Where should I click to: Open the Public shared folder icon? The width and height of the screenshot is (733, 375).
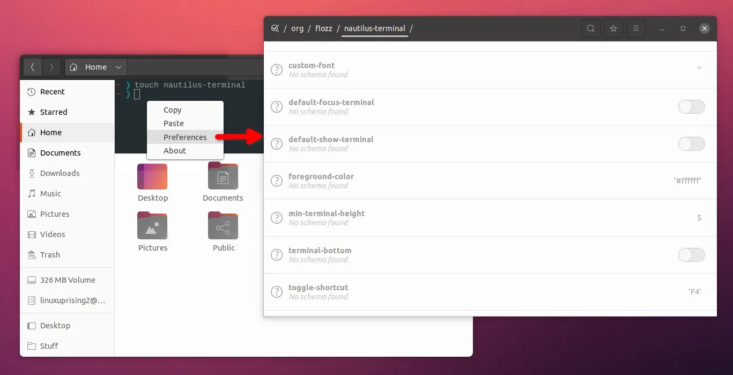(x=223, y=226)
